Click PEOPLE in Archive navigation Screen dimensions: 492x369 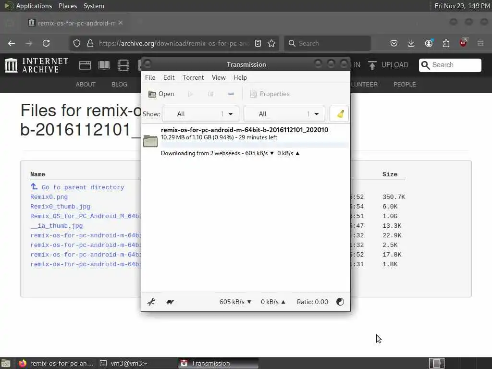coord(405,85)
